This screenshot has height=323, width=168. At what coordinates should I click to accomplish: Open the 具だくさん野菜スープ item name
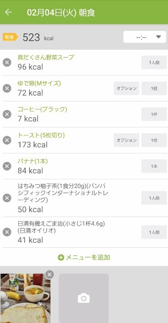46,57
